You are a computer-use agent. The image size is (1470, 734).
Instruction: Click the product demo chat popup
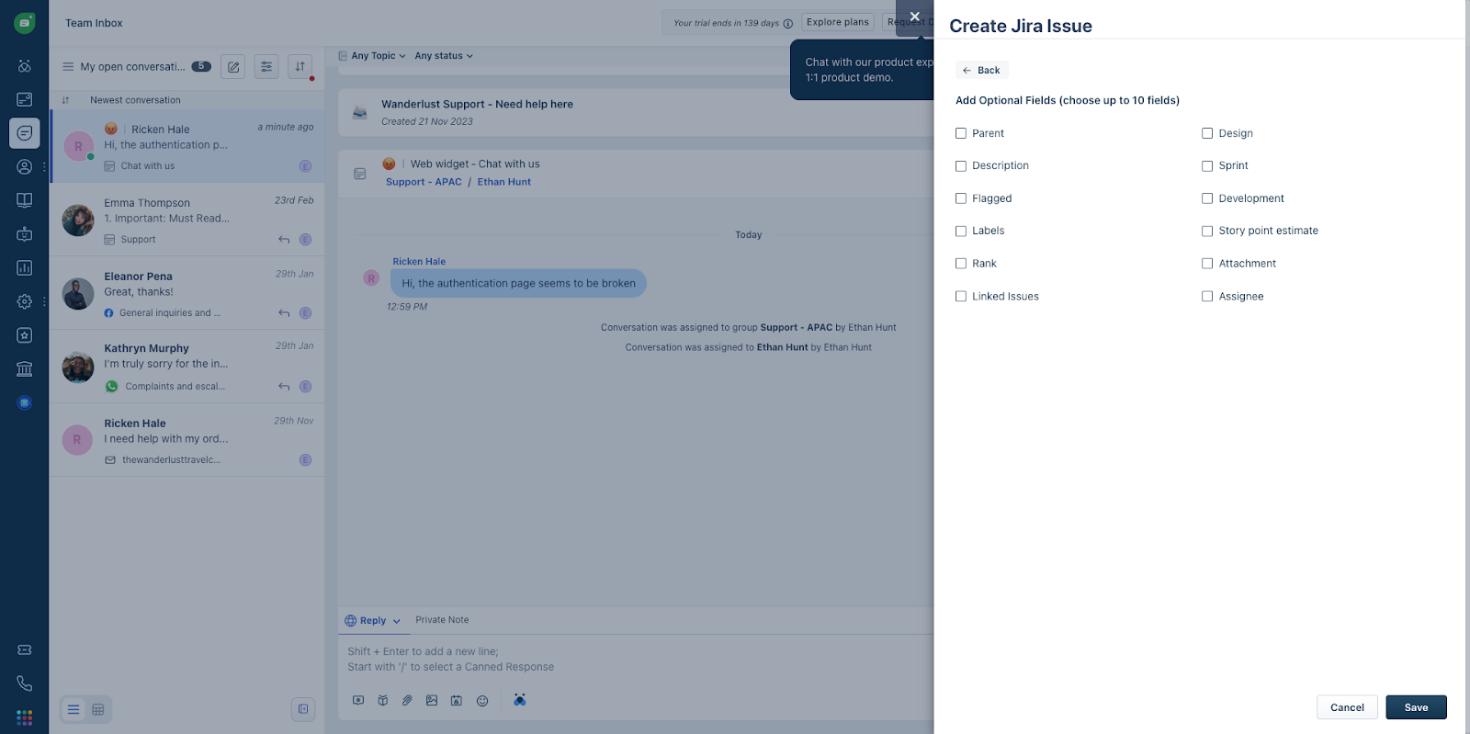(x=862, y=70)
